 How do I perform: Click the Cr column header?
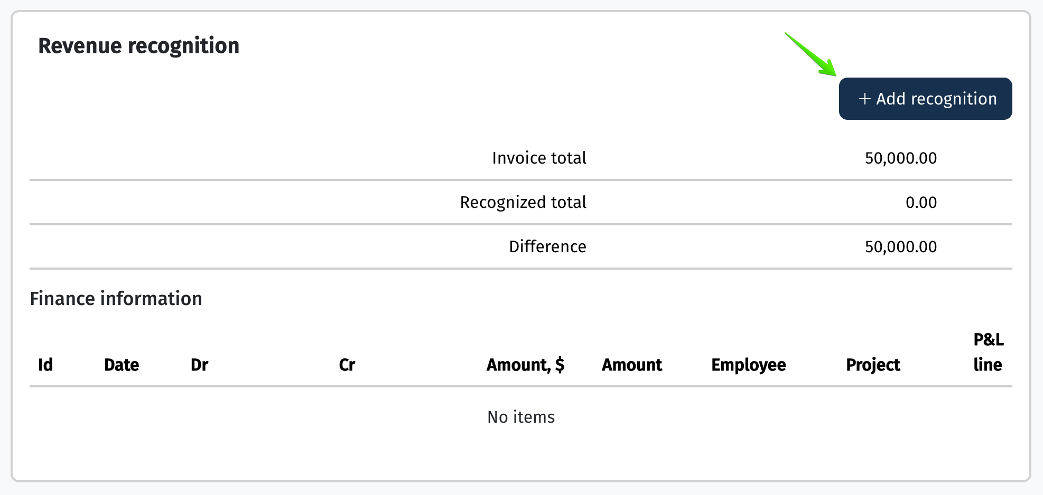[x=347, y=365]
